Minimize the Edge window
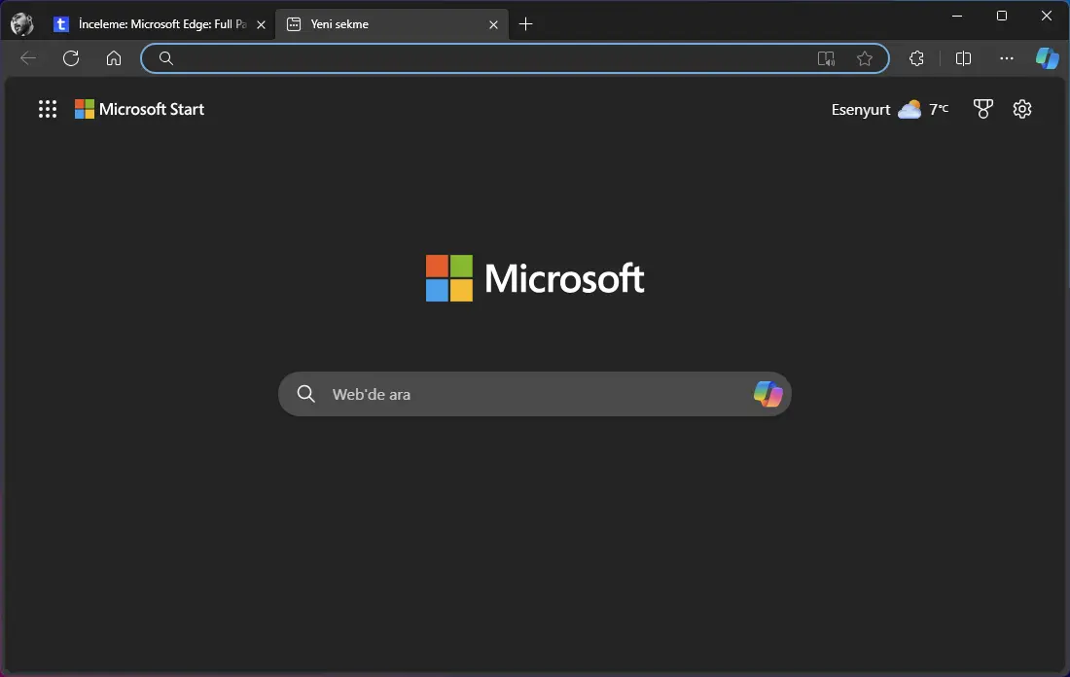The width and height of the screenshot is (1070, 677). tap(957, 16)
